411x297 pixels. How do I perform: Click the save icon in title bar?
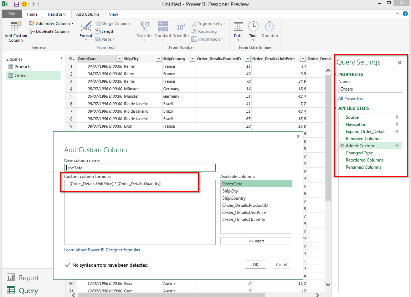pos(16,4)
